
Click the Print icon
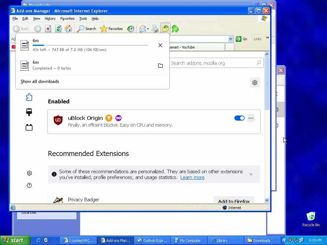[155, 29]
